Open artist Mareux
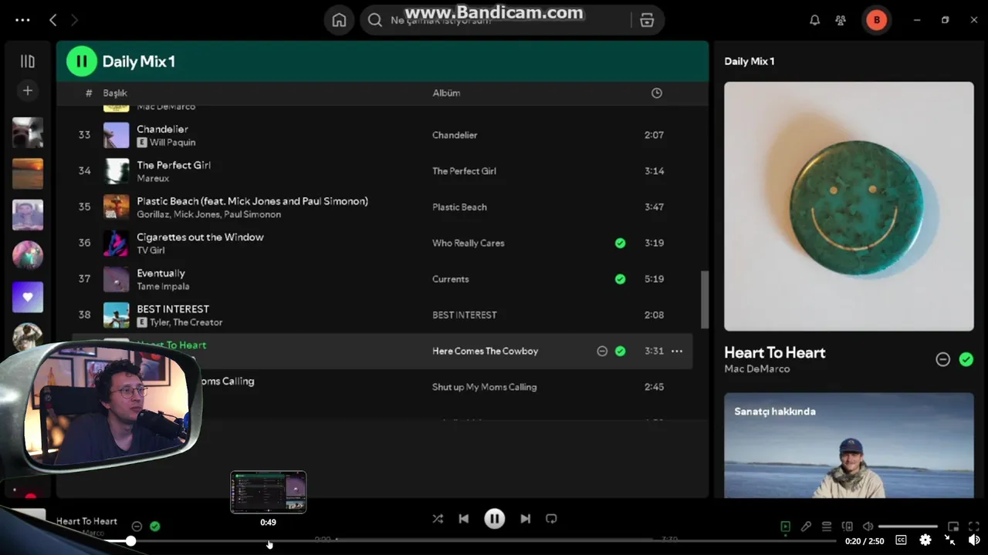The image size is (988, 555). coord(153,179)
